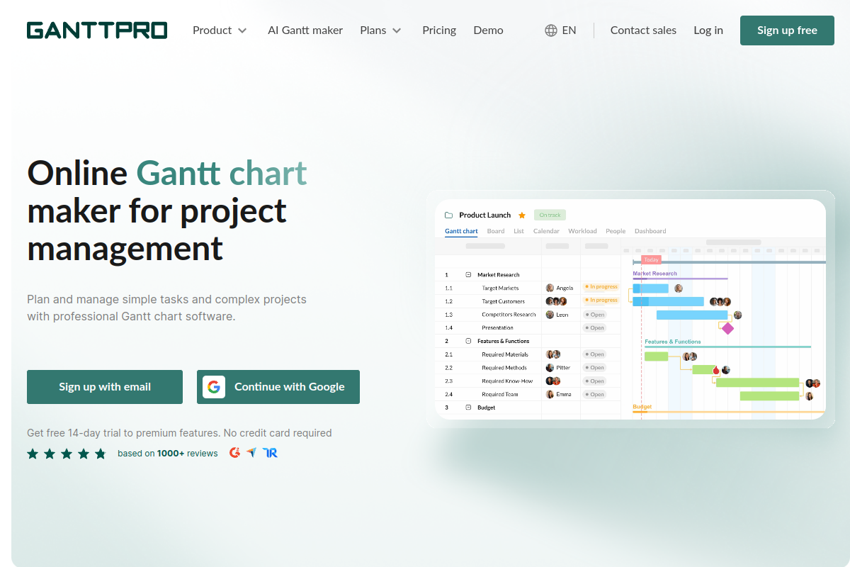Click the Target Markets task name
Image resolution: width=850 pixels, height=567 pixels.
click(x=500, y=288)
